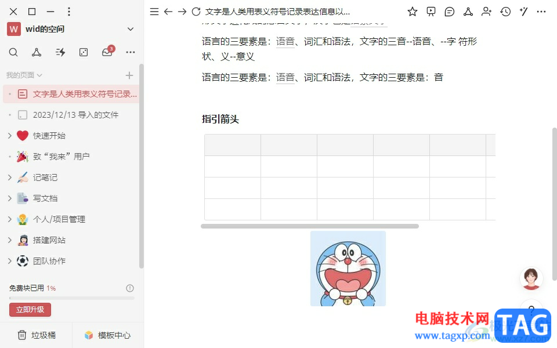Click the first header cell of table
Viewport: 557px width, 348px height.
pos(233,145)
